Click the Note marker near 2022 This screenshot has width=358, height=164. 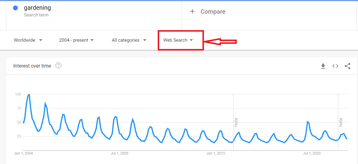click(x=341, y=122)
